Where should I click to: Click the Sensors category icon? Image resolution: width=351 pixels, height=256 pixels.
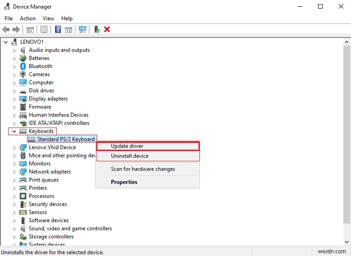[x=23, y=212]
